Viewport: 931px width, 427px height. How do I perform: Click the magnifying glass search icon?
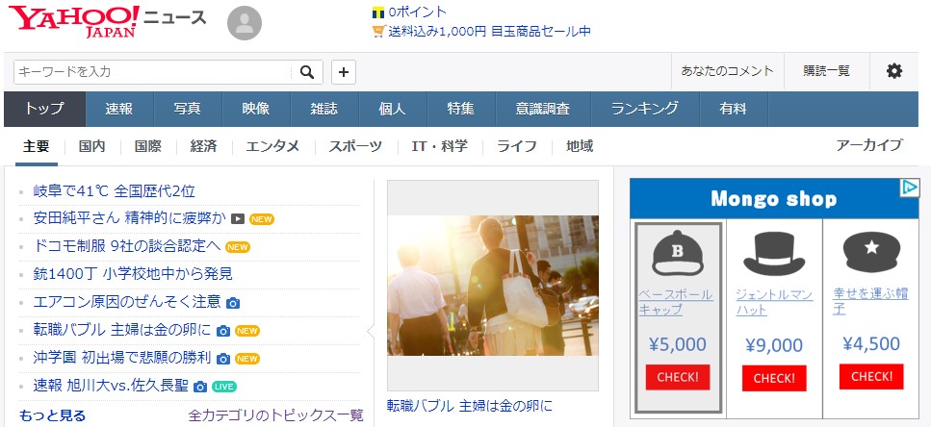(x=307, y=72)
